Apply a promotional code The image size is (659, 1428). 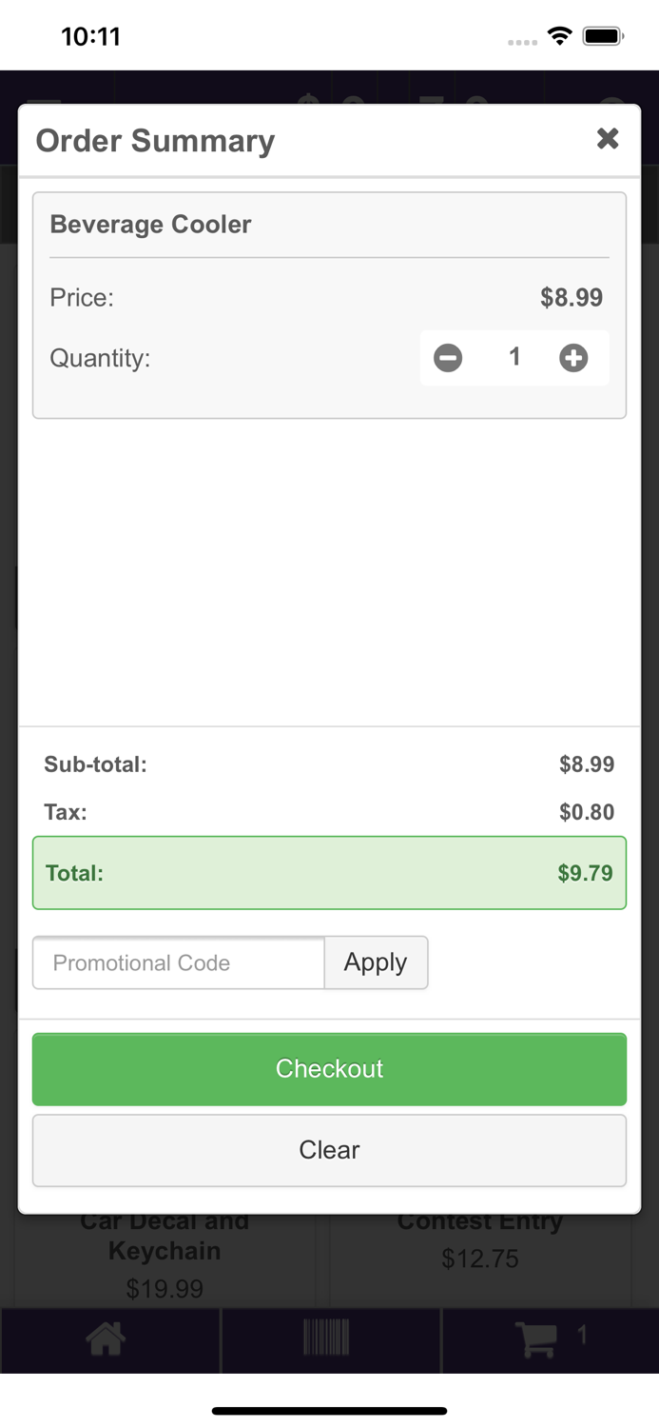coord(376,962)
